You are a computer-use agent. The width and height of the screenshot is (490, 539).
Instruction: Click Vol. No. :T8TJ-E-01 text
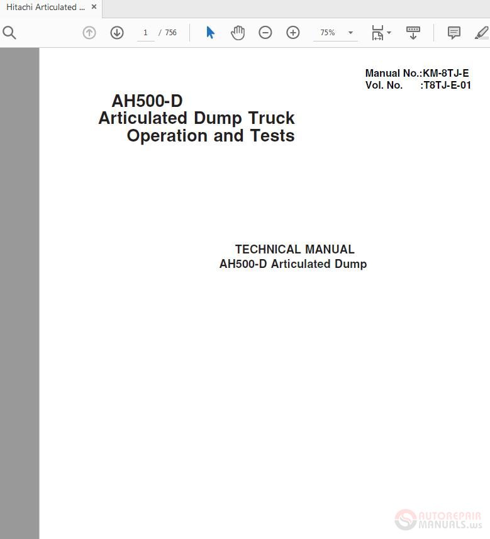[418, 86]
